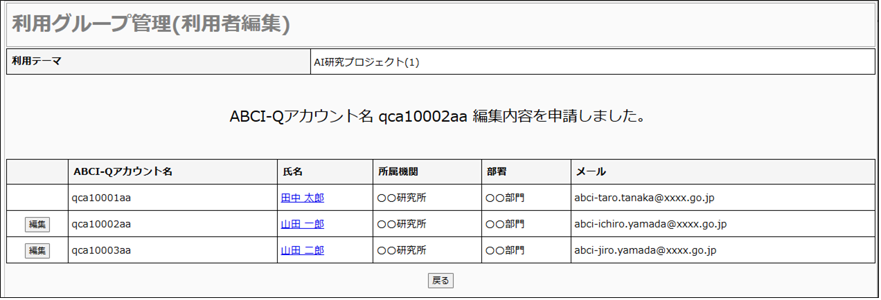Select the 部署 column header
The height and width of the screenshot is (300, 881).
tap(497, 171)
